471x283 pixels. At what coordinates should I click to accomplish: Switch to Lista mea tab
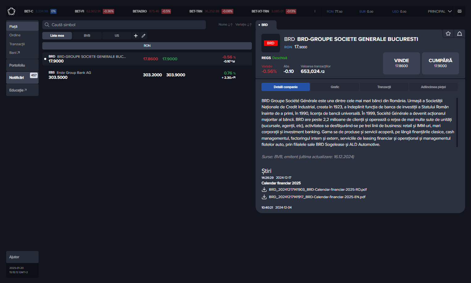pyautogui.click(x=57, y=36)
